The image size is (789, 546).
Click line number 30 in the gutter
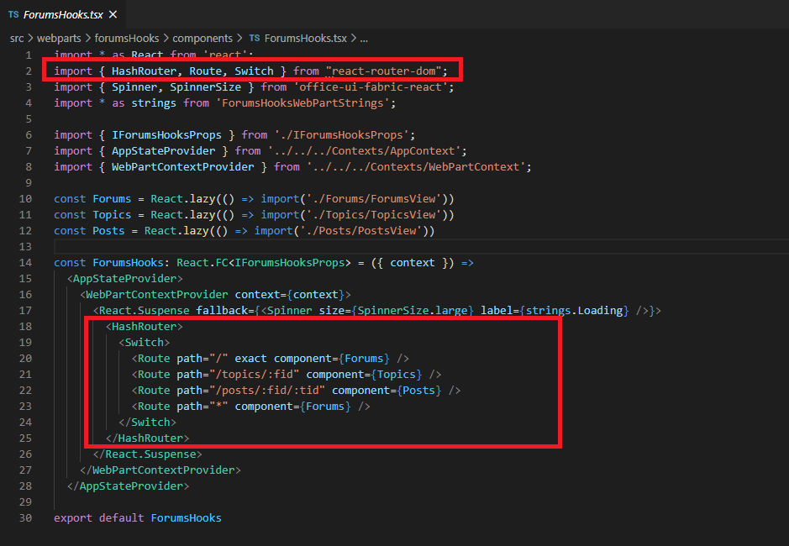coord(25,518)
